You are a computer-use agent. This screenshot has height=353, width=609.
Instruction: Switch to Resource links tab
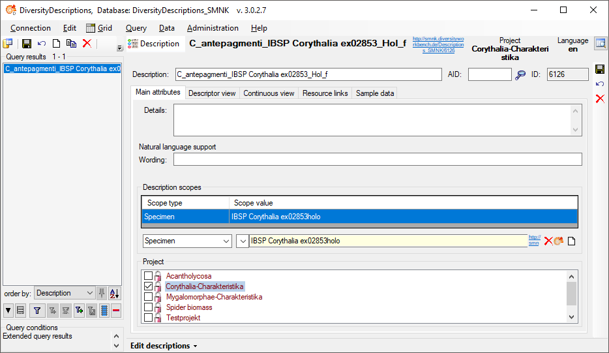(325, 93)
